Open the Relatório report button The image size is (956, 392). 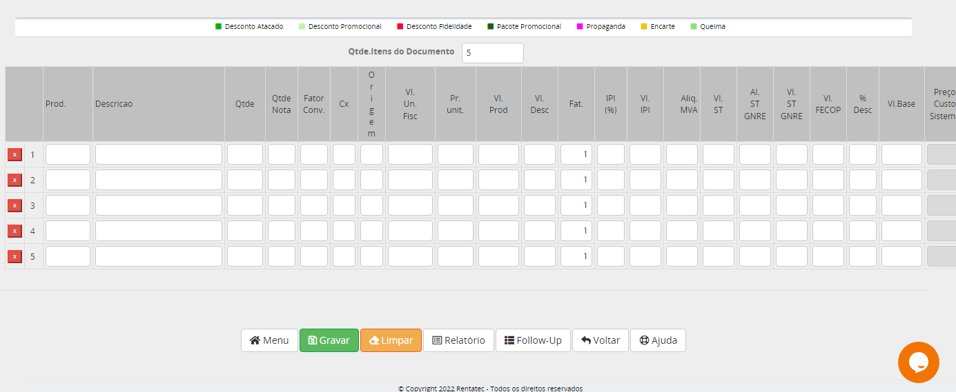[458, 340]
